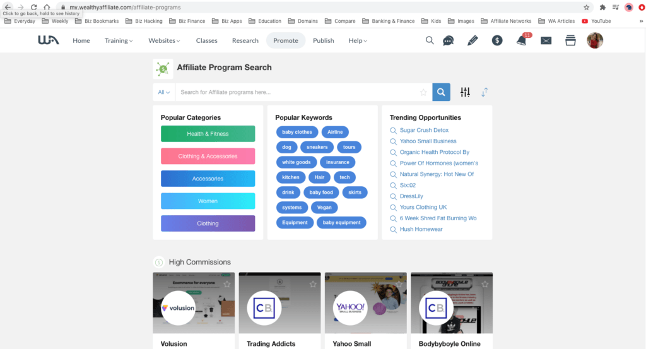Viewport: 646px width, 349px height.
Task: Open the search filter sliders icon
Action: point(465,92)
